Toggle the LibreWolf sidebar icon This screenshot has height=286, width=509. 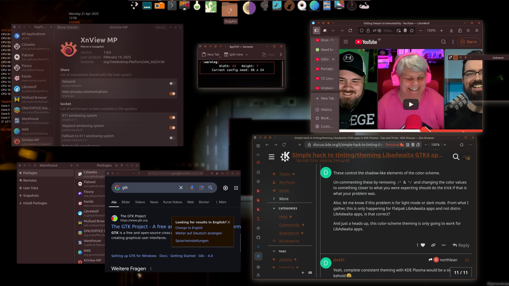(316, 31)
